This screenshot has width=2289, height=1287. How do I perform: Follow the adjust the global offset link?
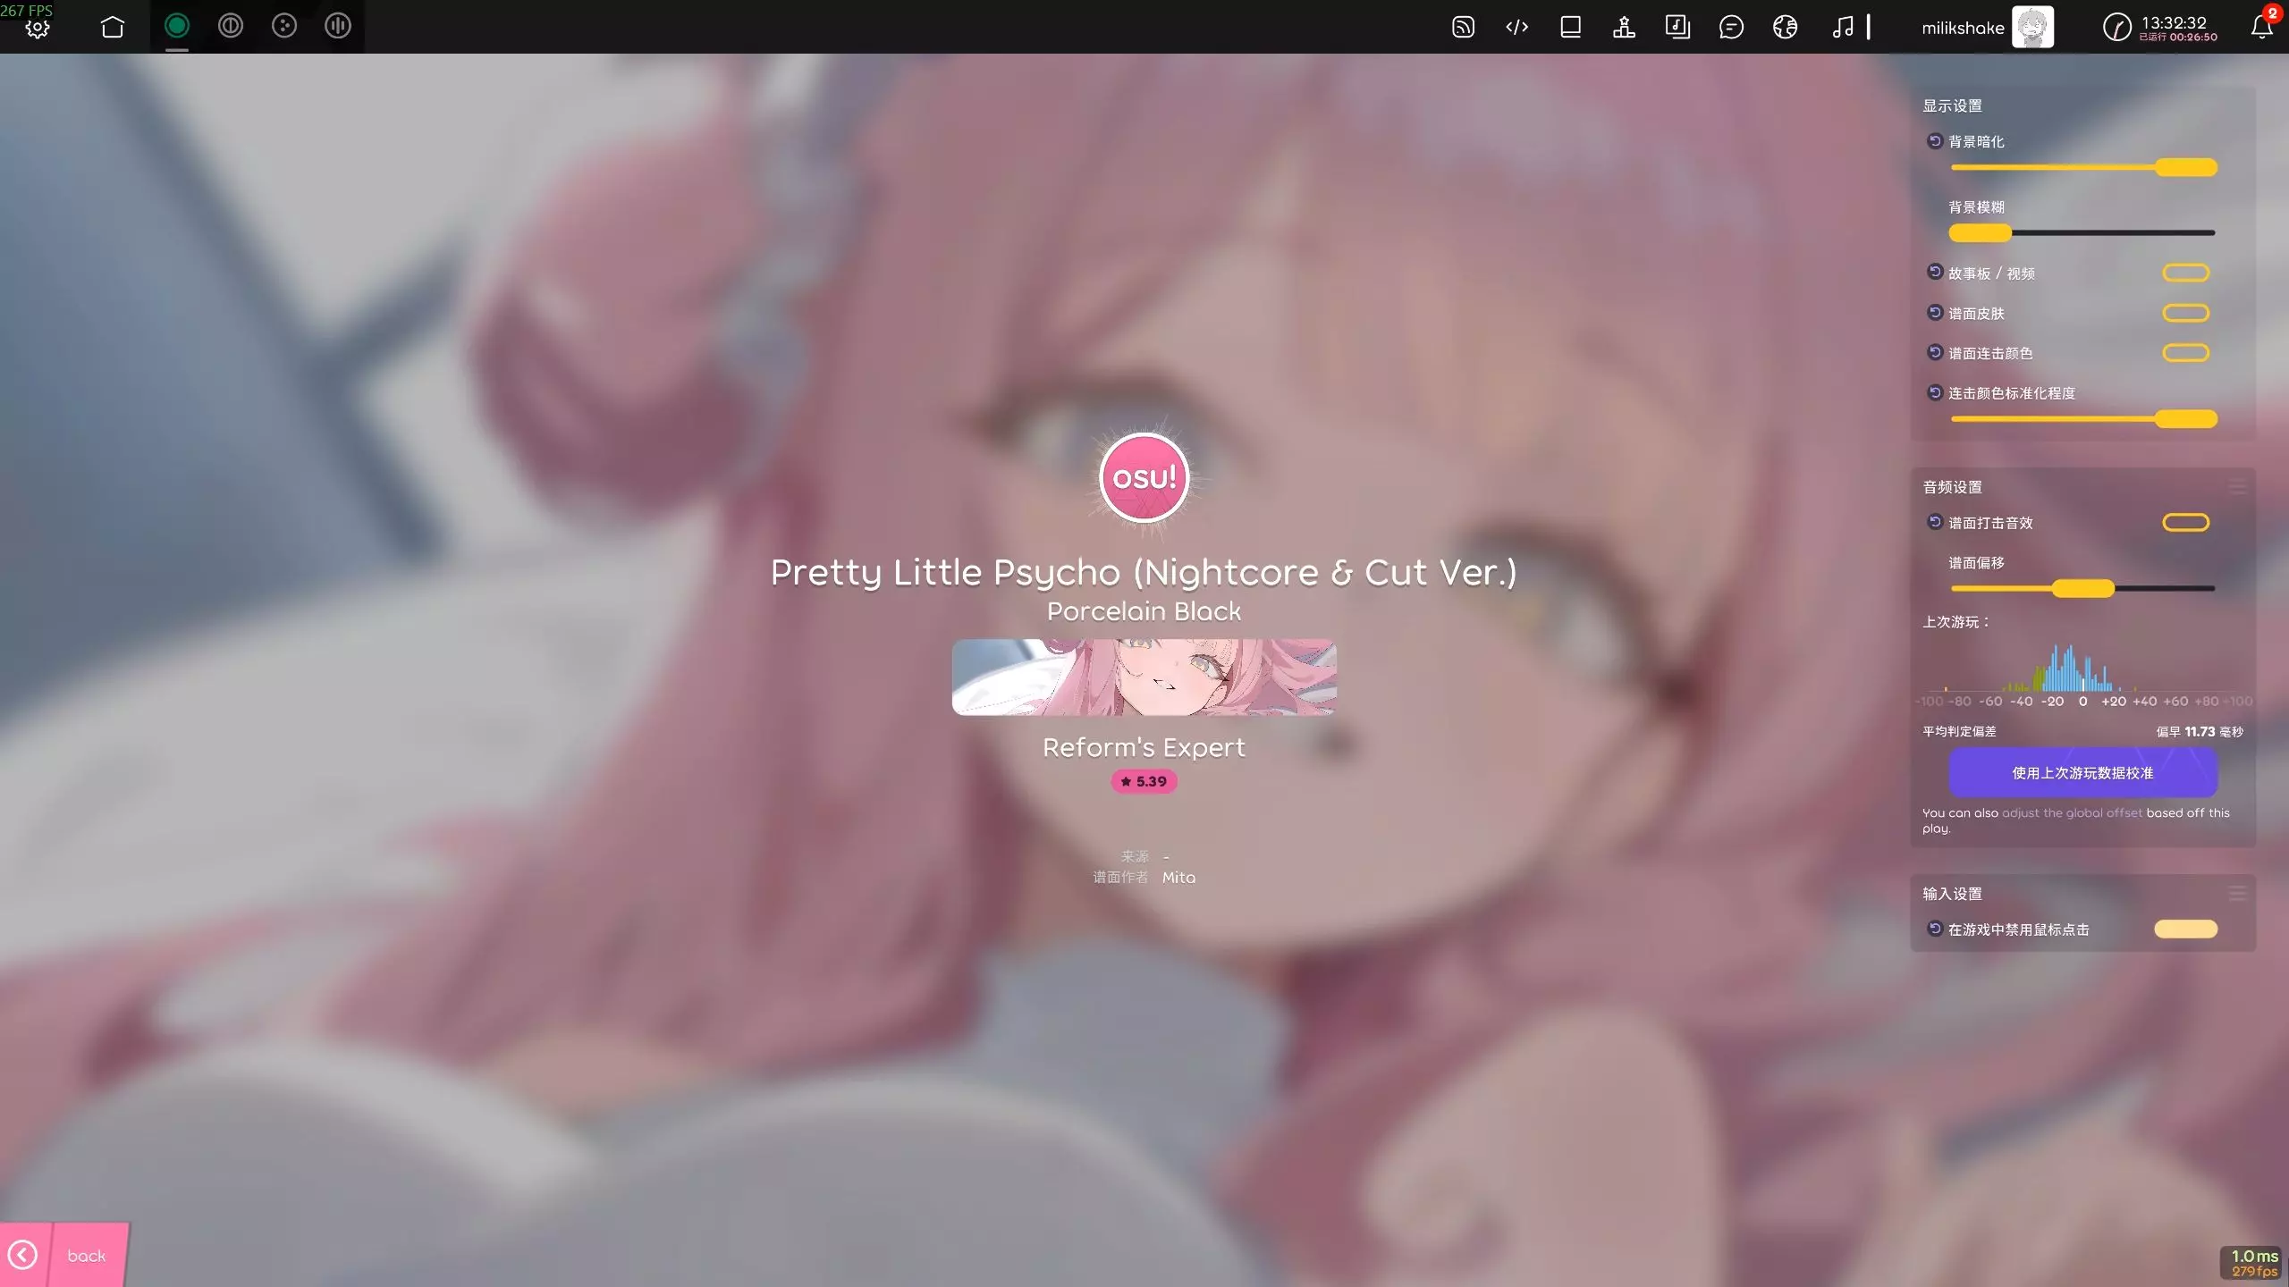click(x=2072, y=813)
